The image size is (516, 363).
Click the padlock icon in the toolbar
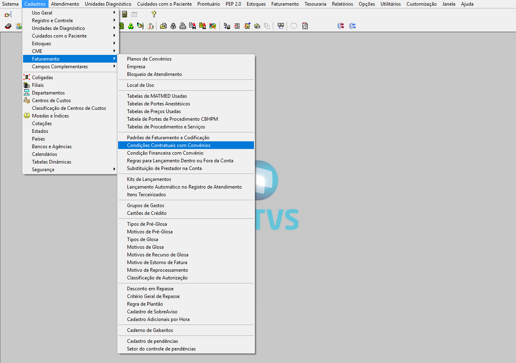tap(173, 26)
